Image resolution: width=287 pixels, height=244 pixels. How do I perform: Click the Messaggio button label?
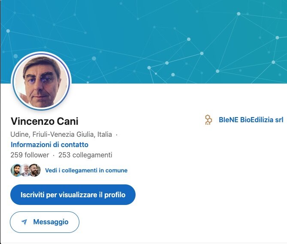(51, 222)
